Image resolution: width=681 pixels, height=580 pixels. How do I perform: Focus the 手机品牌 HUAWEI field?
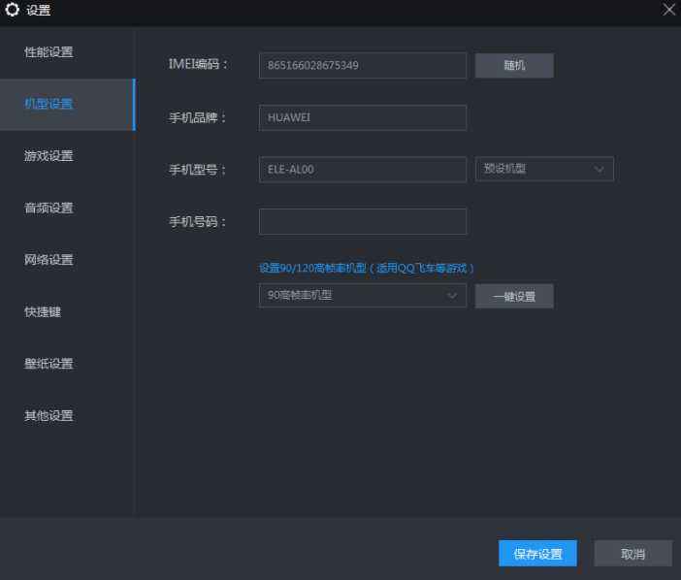point(362,117)
